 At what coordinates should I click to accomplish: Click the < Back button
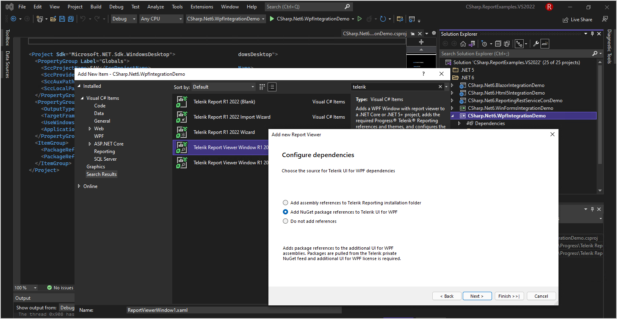pos(447,296)
